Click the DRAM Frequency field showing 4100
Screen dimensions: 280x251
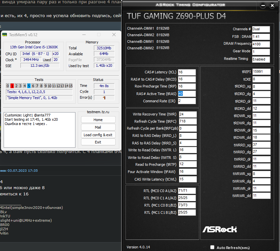(261, 44)
